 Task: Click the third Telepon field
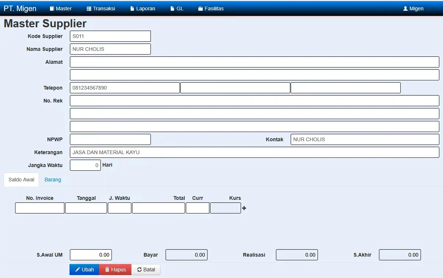(x=345, y=88)
